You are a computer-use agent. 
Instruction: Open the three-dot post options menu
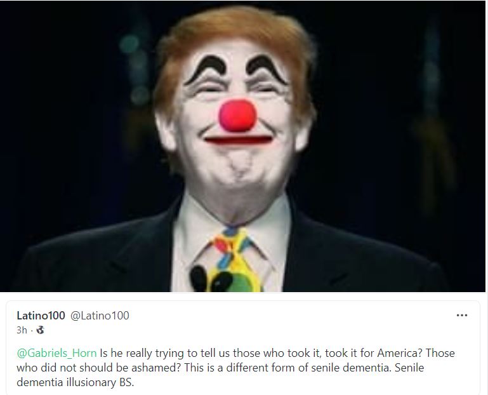pos(461,316)
